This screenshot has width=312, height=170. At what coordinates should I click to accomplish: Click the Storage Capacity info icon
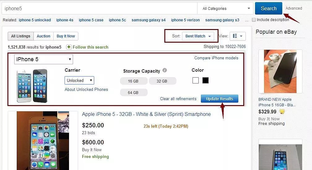(x=165, y=70)
